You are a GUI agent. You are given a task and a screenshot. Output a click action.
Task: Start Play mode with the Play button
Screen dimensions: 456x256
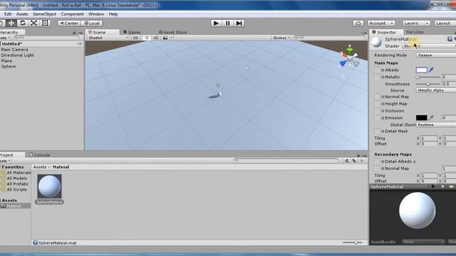(x=216, y=23)
